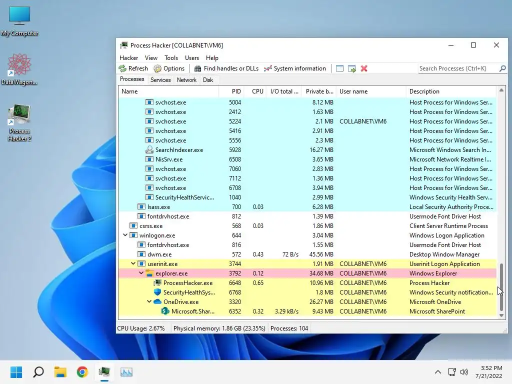
Task: Focus the Search Processes input field
Action: pos(458,68)
